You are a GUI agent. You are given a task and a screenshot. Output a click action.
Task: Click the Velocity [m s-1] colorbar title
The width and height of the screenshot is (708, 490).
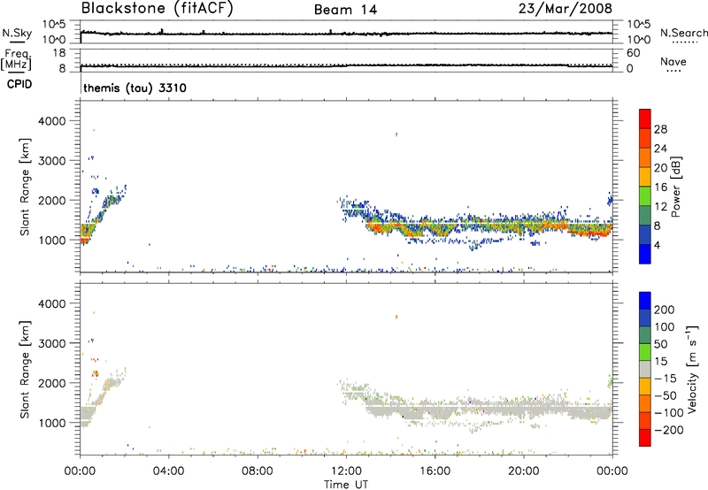click(x=693, y=369)
